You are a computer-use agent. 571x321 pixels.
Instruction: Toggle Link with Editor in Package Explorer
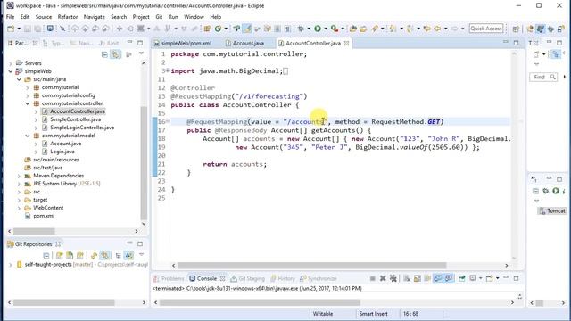[115, 54]
